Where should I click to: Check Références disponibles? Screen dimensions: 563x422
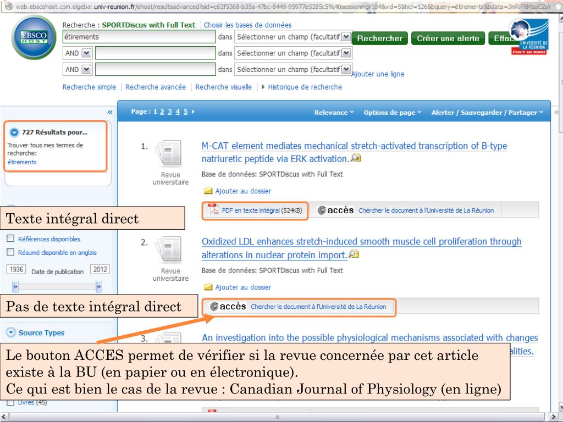[11, 238]
